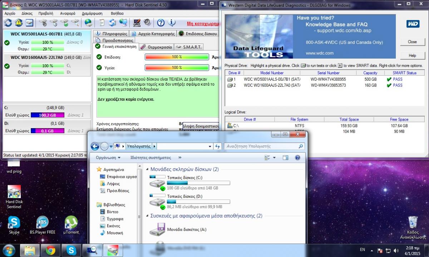Open the BS.Player FREE desktop shortcut
Image resolution: width=429 pixels, height=257 pixels.
coord(43,225)
